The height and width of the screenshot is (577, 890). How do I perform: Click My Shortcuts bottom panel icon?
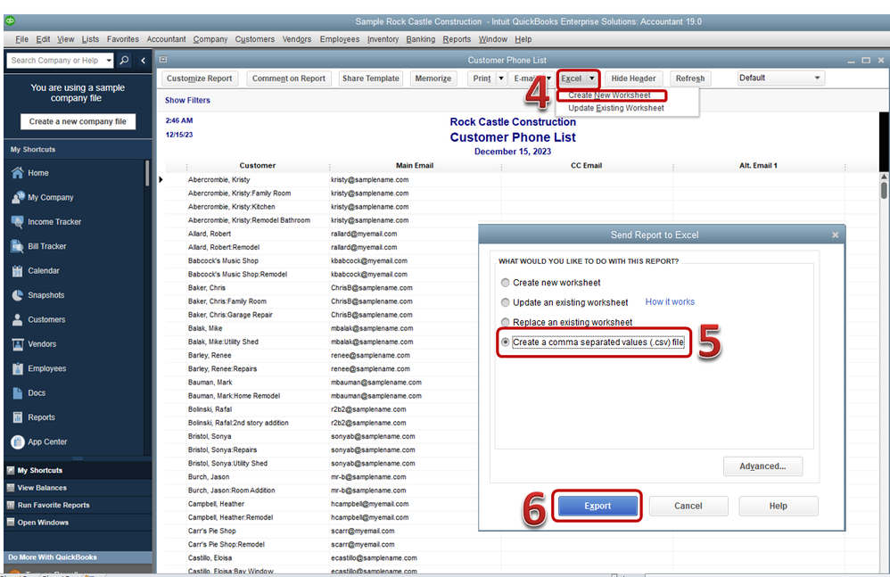(x=10, y=470)
